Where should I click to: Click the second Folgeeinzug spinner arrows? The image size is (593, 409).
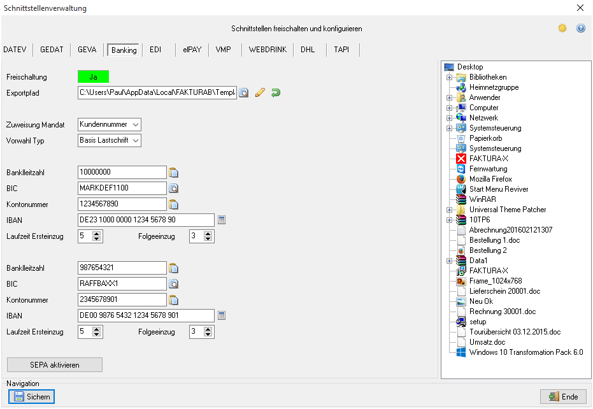(208, 332)
